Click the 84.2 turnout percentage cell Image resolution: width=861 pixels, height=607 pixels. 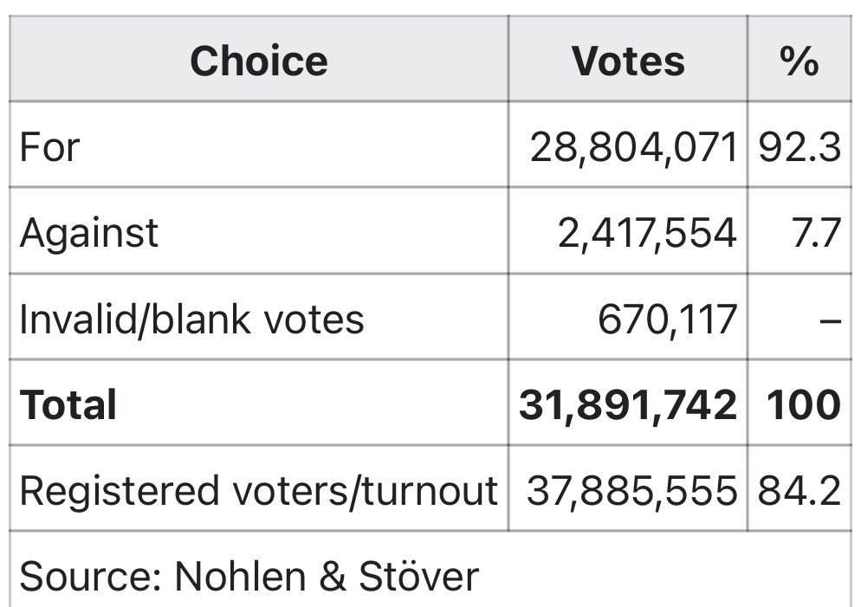(x=799, y=490)
